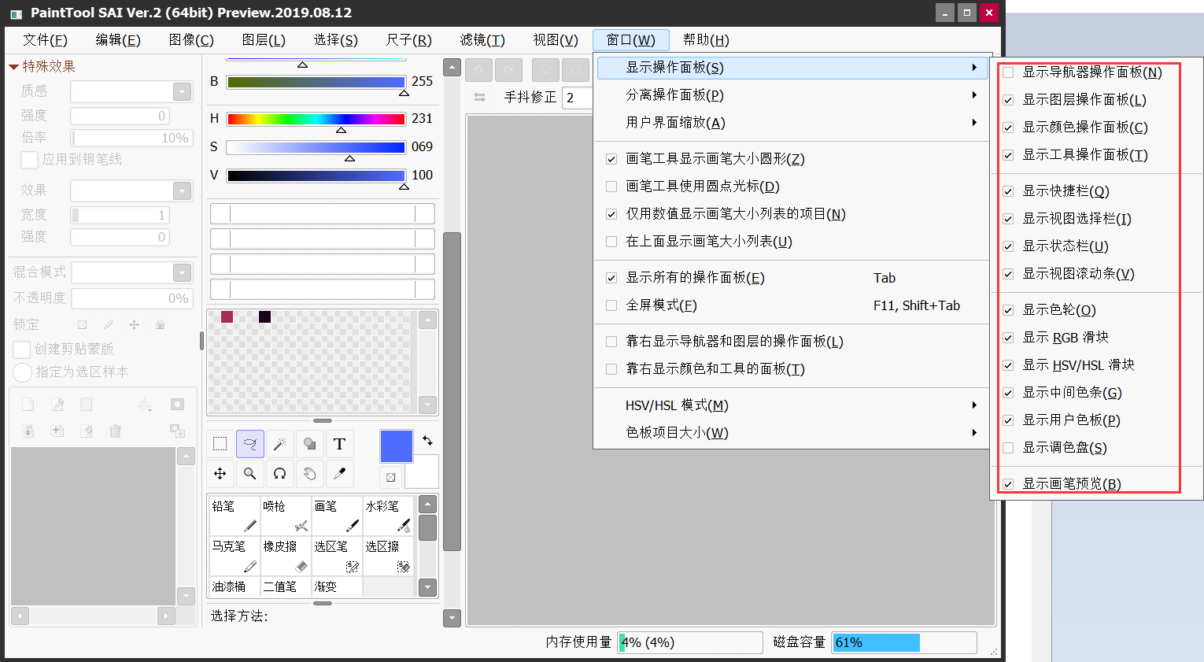Enable 显示调色盘(S) option
This screenshot has width=1204, height=662.
pyautogui.click(x=1008, y=448)
